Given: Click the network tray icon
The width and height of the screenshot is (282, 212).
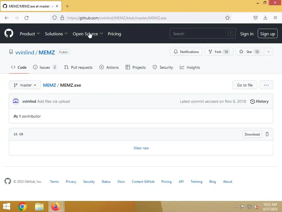Looking at the screenshot, I should tap(250, 206).
